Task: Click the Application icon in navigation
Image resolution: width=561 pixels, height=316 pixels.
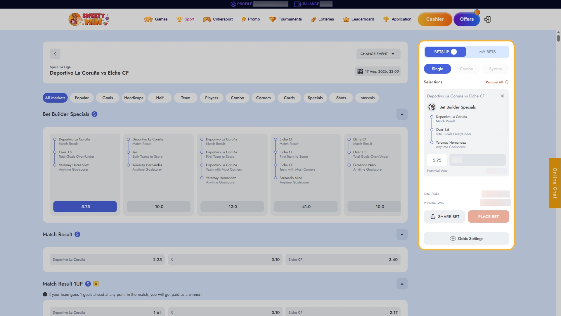Action: (386, 19)
